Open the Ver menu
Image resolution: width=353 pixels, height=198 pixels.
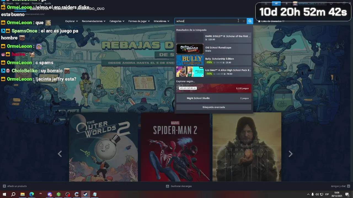(x=17, y=4)
